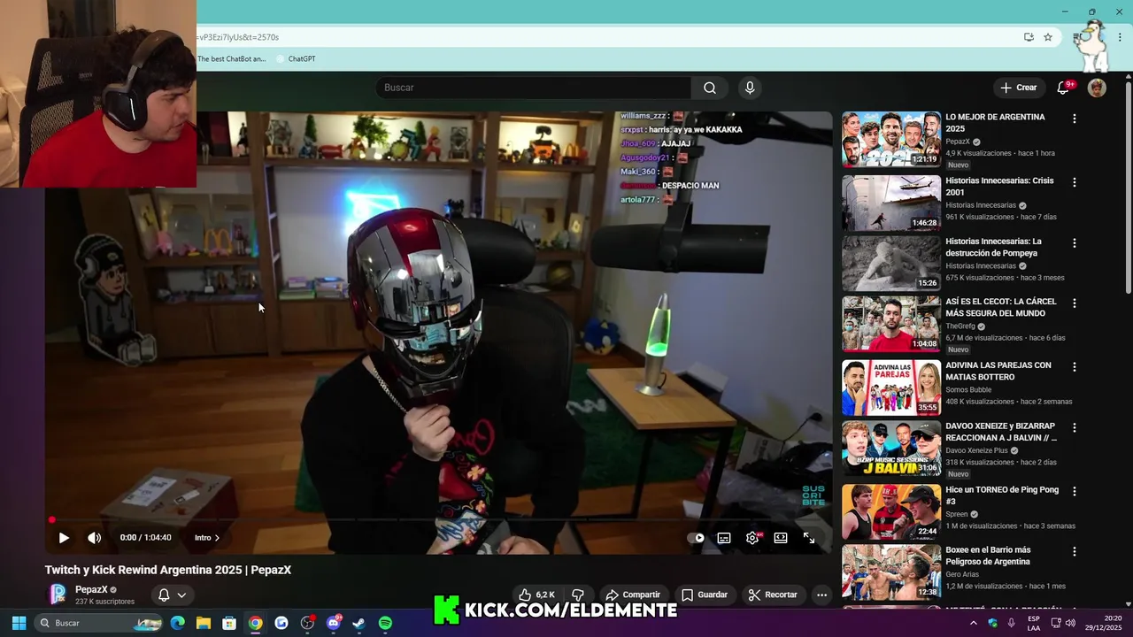Open options menu for Ping Pong tournament video
Viewport: 1133px width, 637px height.
click(x=1075, y=491)
